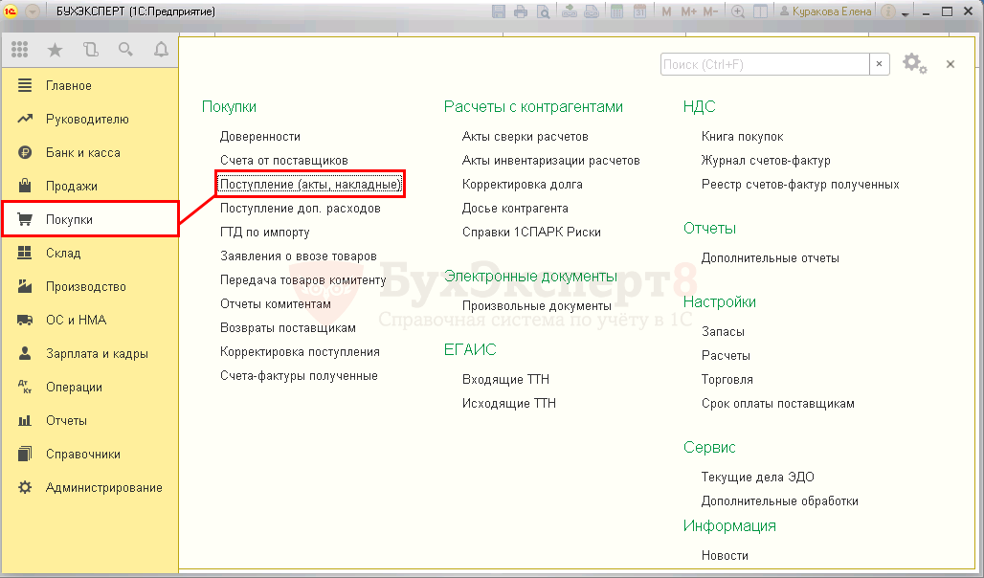Open Акты сверки расчетов link
984x578 pixels.
525,137
